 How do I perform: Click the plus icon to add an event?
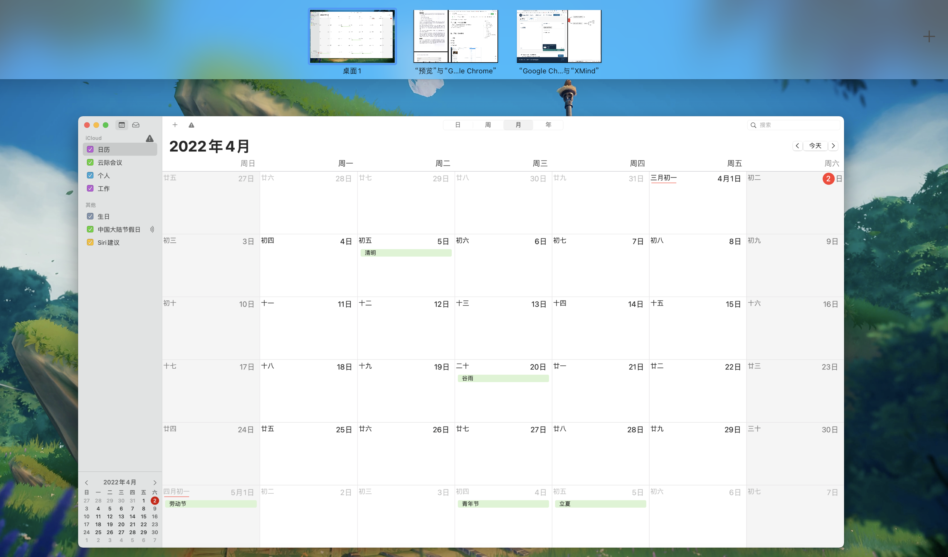point(175,125)
